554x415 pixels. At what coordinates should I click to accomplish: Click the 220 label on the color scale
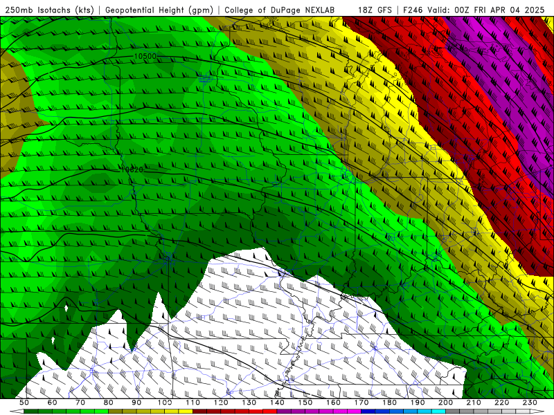[501, 403]
